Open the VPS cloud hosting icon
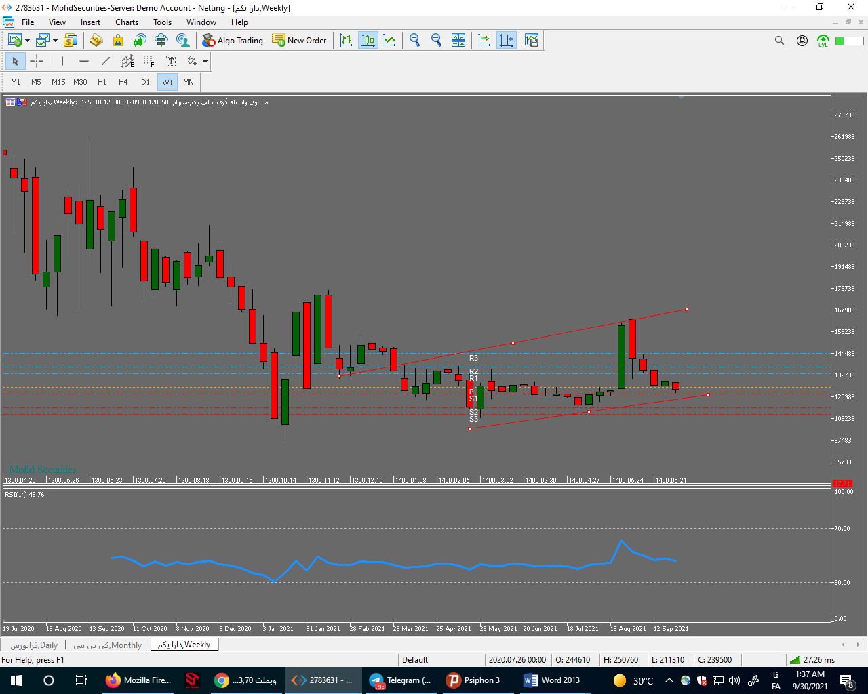 pyautogui.click(x=161, y=41)
